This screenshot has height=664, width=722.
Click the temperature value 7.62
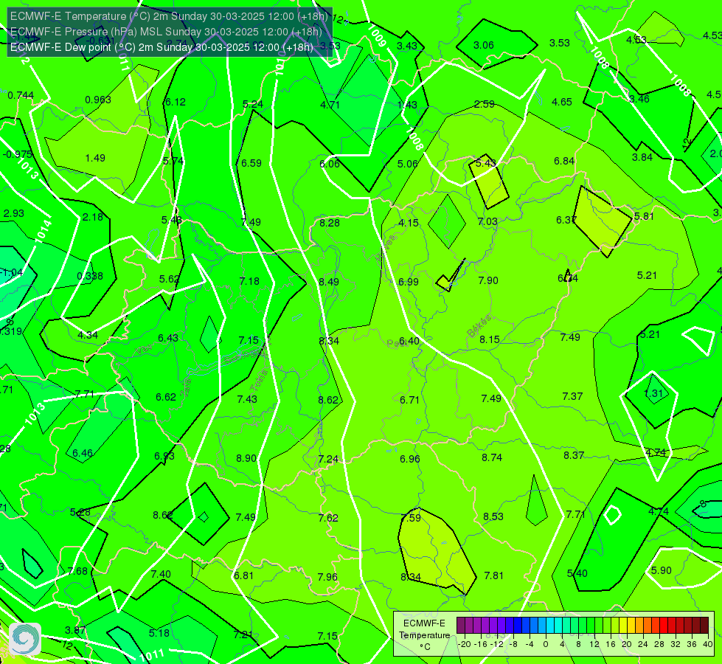click(x=328, y=518)
